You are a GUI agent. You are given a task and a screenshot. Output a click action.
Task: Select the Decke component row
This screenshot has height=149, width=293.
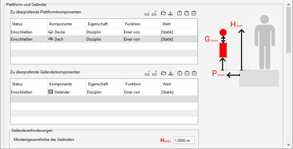pos(104,32)
